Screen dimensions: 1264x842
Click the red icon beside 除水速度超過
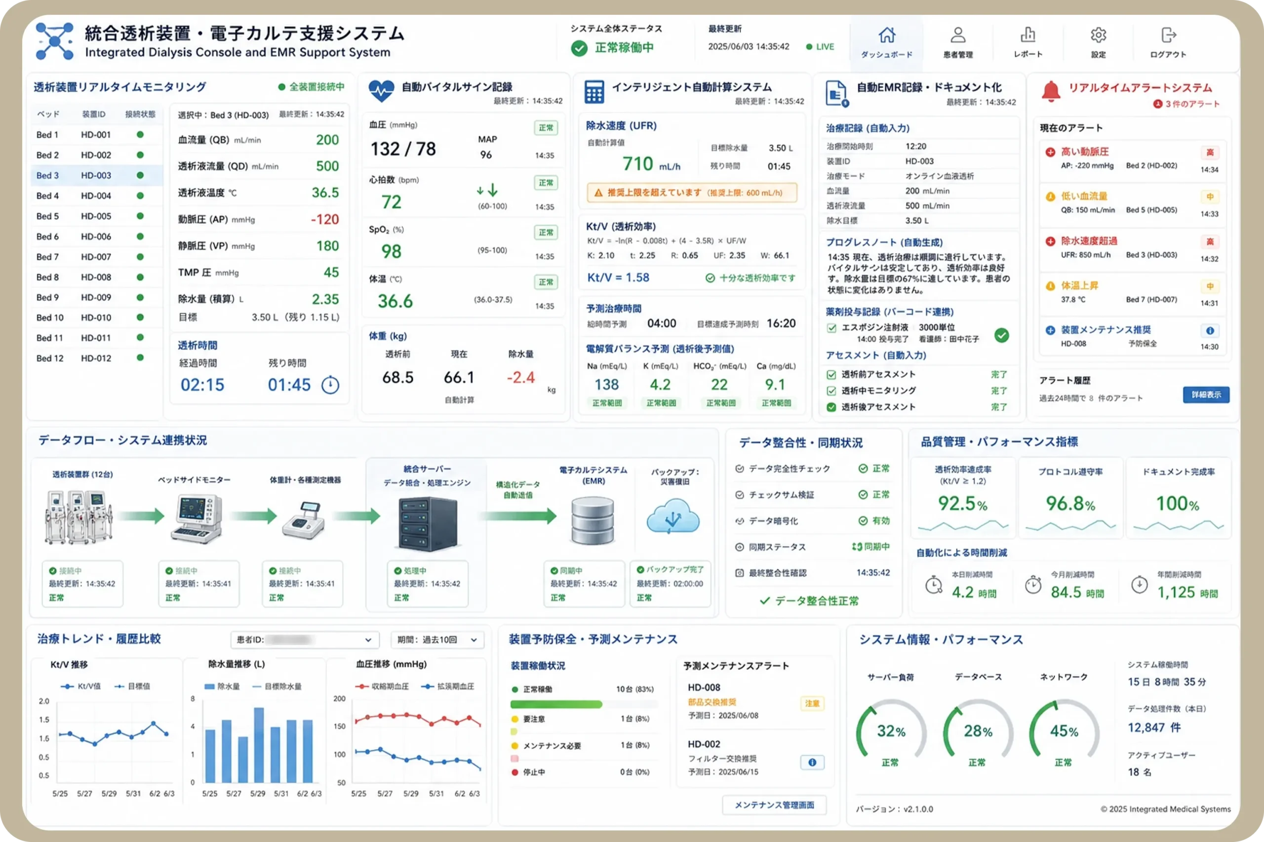1050,241
